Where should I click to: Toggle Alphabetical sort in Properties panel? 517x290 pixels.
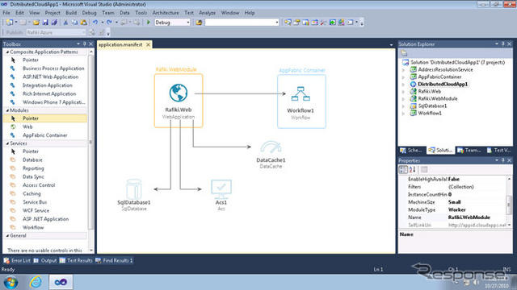click(x=412, y=170)
